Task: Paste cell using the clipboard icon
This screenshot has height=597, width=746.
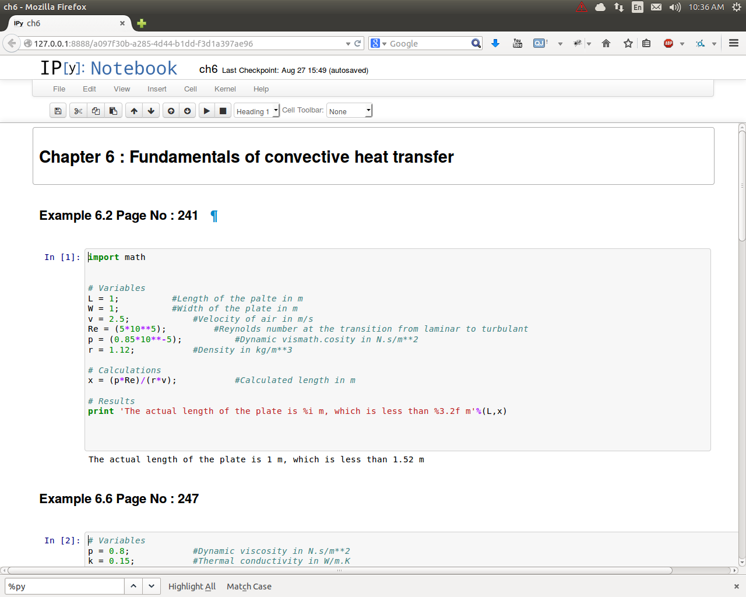Action: (x=113, y=111)
